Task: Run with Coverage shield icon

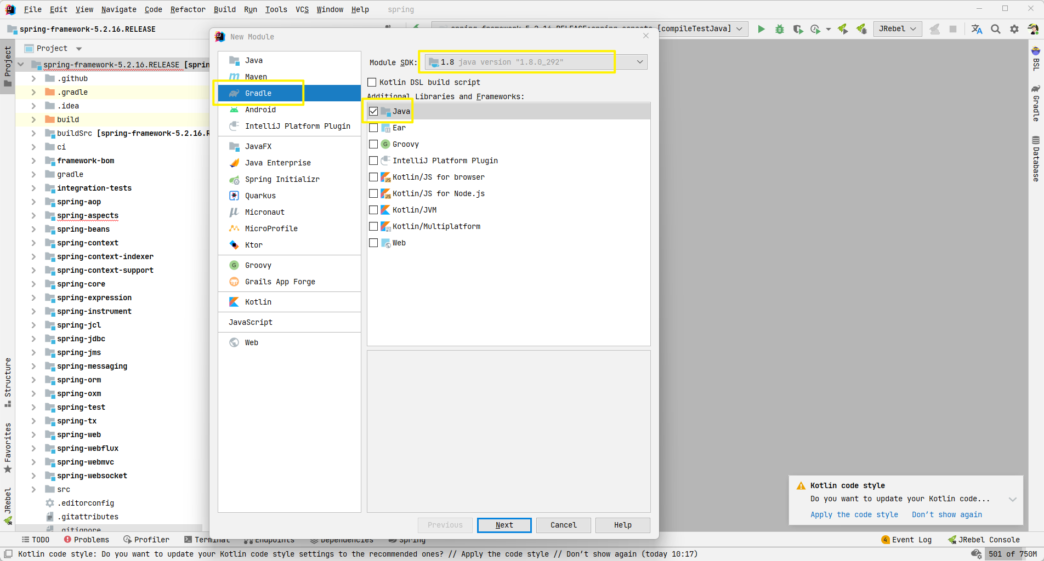Action: (x=798, y=29)
